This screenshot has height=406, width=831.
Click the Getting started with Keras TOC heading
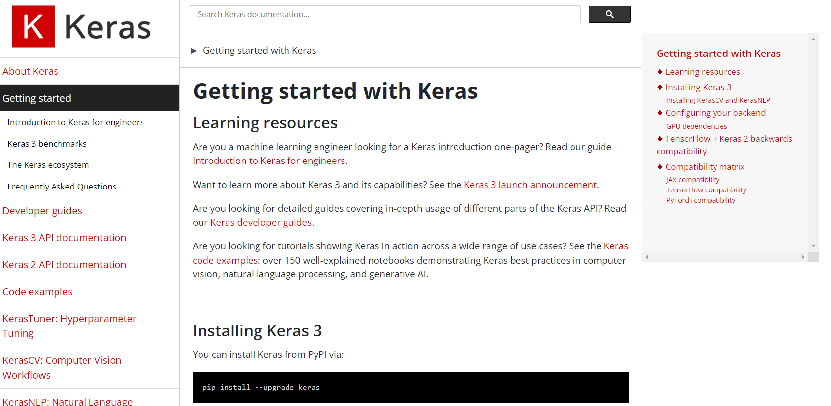(718, 54)
